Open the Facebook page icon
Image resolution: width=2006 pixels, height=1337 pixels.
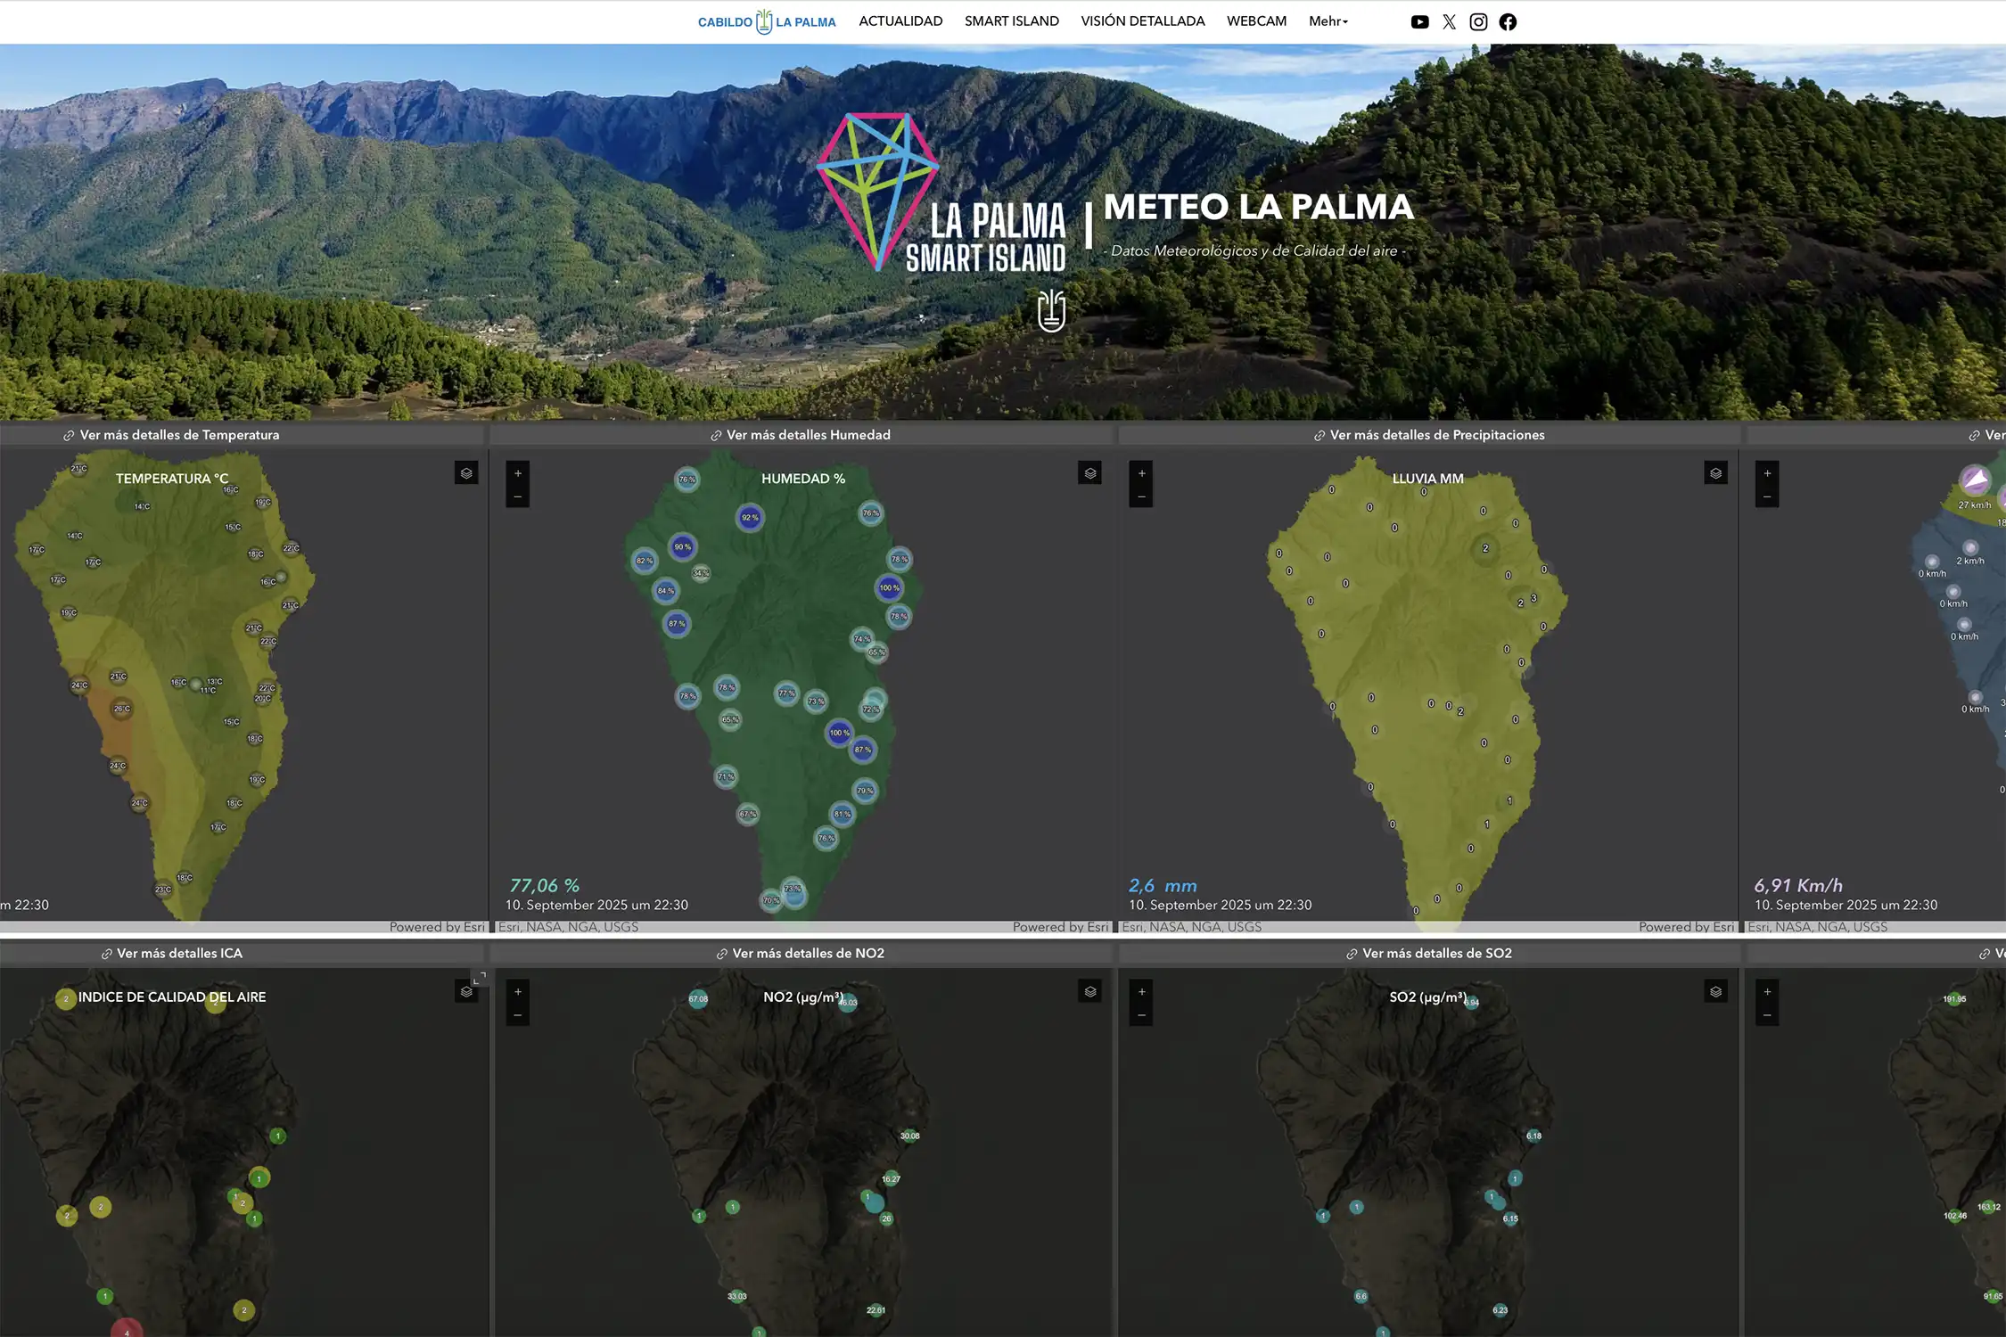point(1508,22)
